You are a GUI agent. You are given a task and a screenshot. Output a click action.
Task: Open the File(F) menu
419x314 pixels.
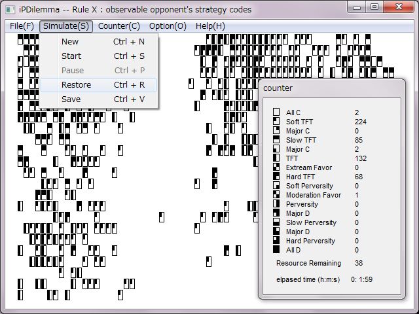pos(22,26)
